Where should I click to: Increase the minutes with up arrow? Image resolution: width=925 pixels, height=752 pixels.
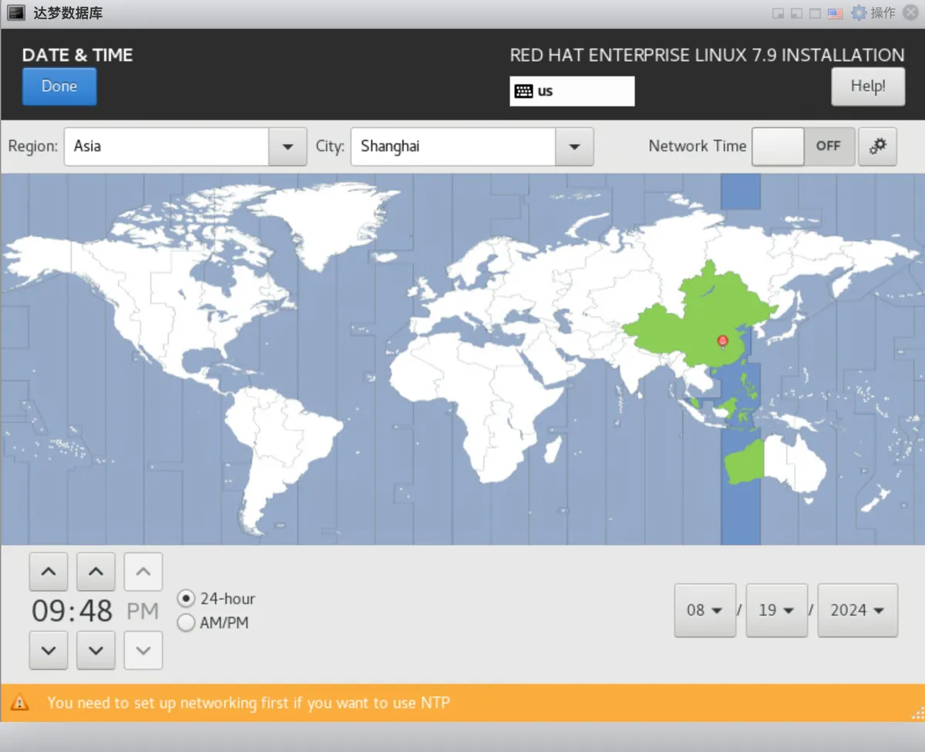(x=96, y=572)
